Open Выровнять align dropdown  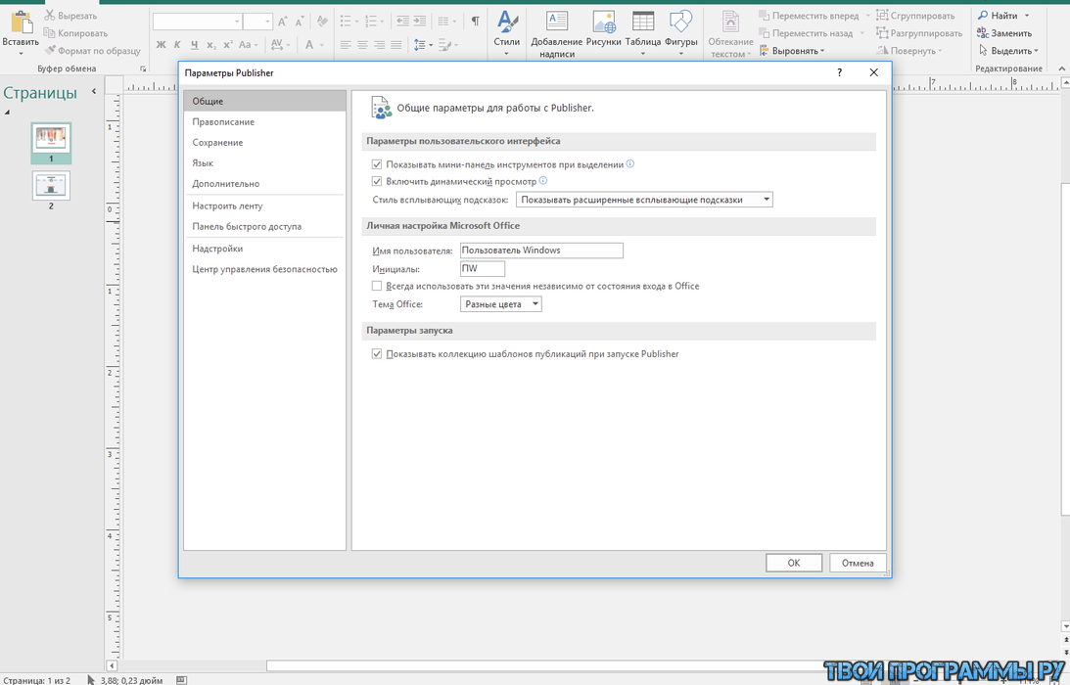click(792, 51)
